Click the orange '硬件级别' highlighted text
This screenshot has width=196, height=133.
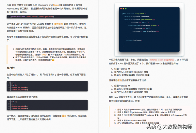coord(59,24)
